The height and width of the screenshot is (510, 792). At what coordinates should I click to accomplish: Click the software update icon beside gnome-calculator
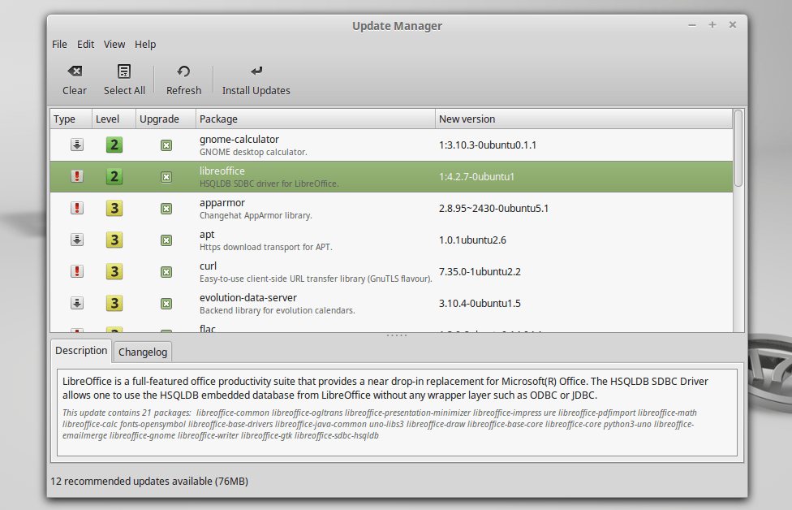coord(76,145)
